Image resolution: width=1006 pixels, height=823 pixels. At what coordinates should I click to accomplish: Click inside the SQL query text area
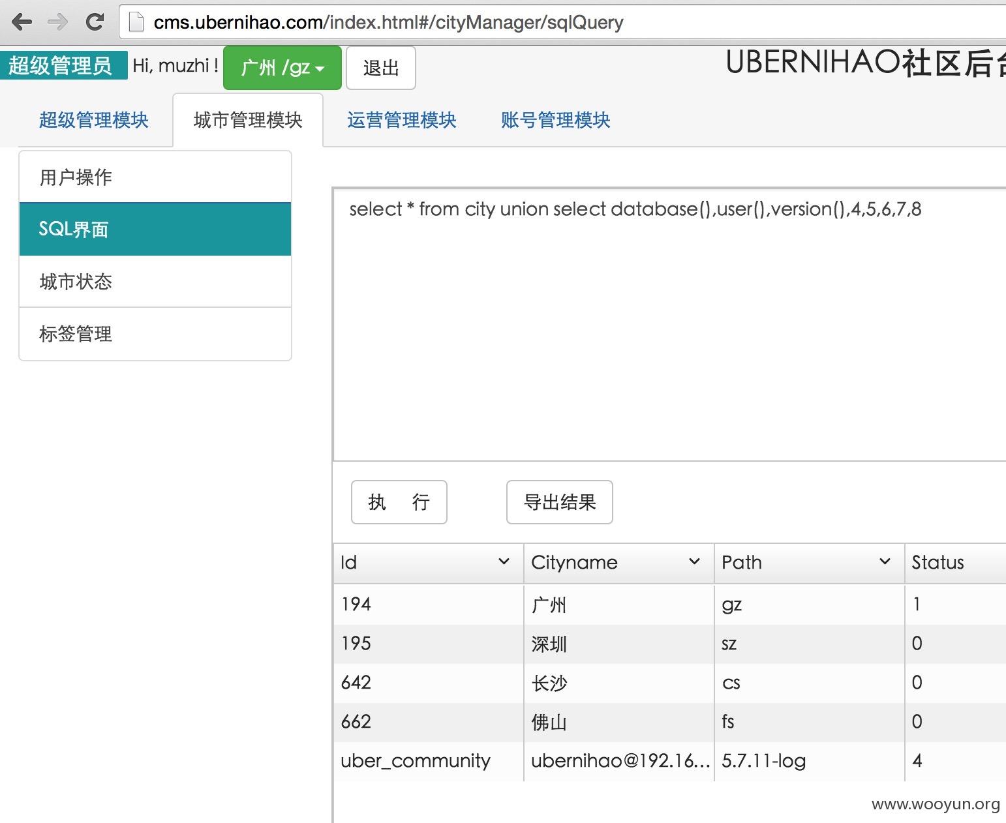click(x=669, y=325)
